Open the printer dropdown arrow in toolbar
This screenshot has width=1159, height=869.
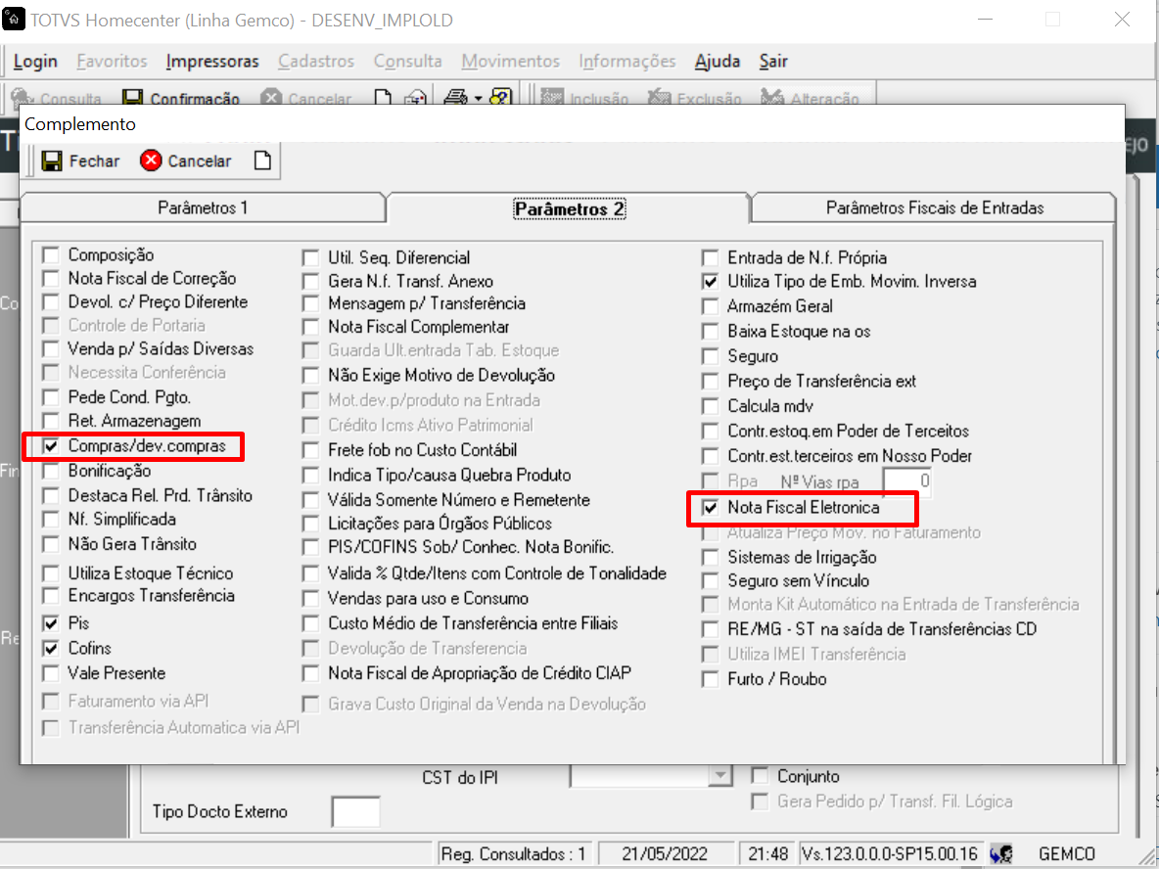point(479,98)
